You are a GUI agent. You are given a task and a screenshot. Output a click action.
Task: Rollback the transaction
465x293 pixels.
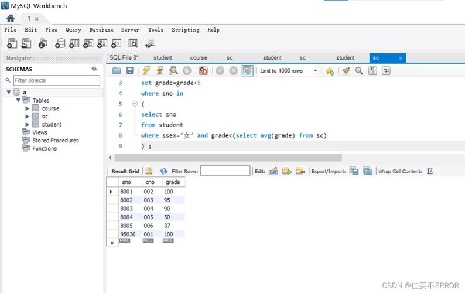pos(234,71)
